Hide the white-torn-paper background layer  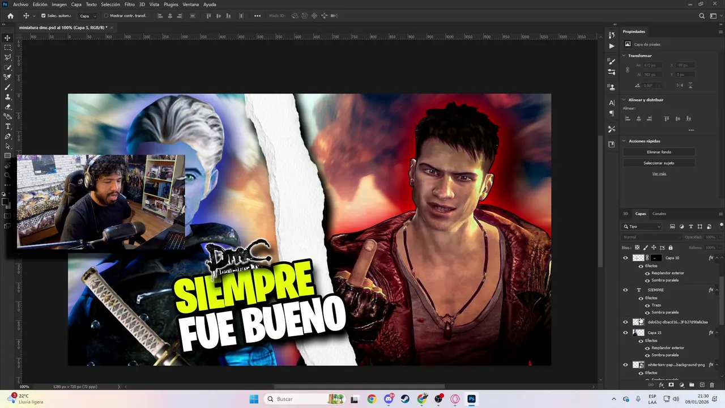coord(625,365)
